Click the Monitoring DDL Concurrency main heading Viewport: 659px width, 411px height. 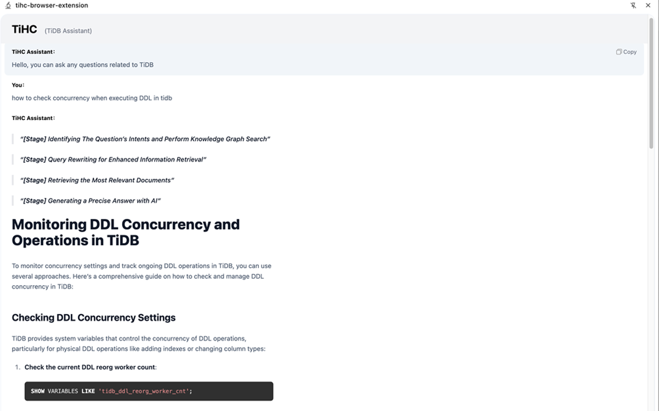[x=126, y=232]
